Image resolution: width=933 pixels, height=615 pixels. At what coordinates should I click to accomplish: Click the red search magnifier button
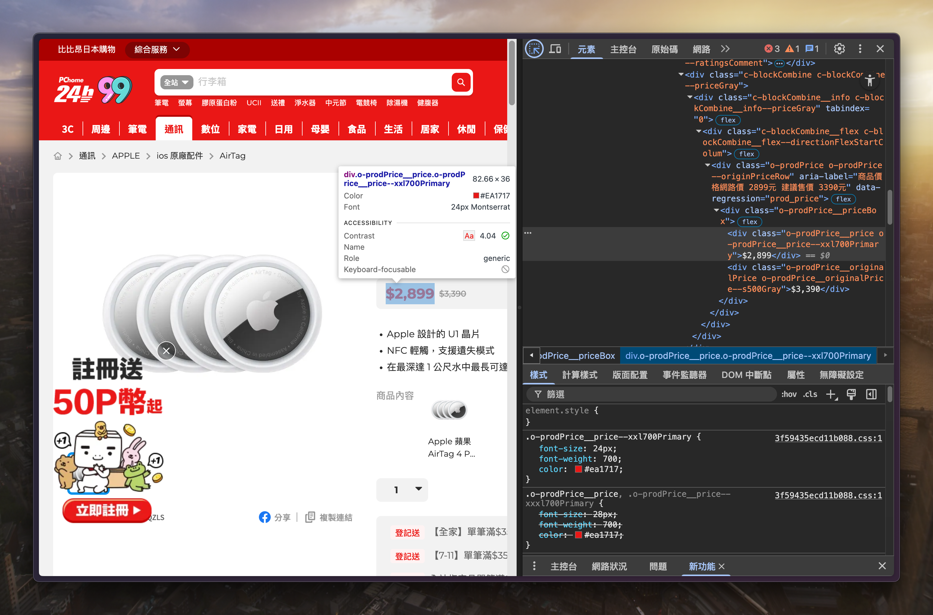461,82
